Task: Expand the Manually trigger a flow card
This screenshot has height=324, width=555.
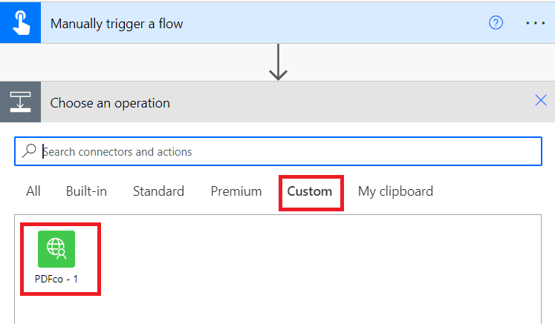Action: click(117, 24)
